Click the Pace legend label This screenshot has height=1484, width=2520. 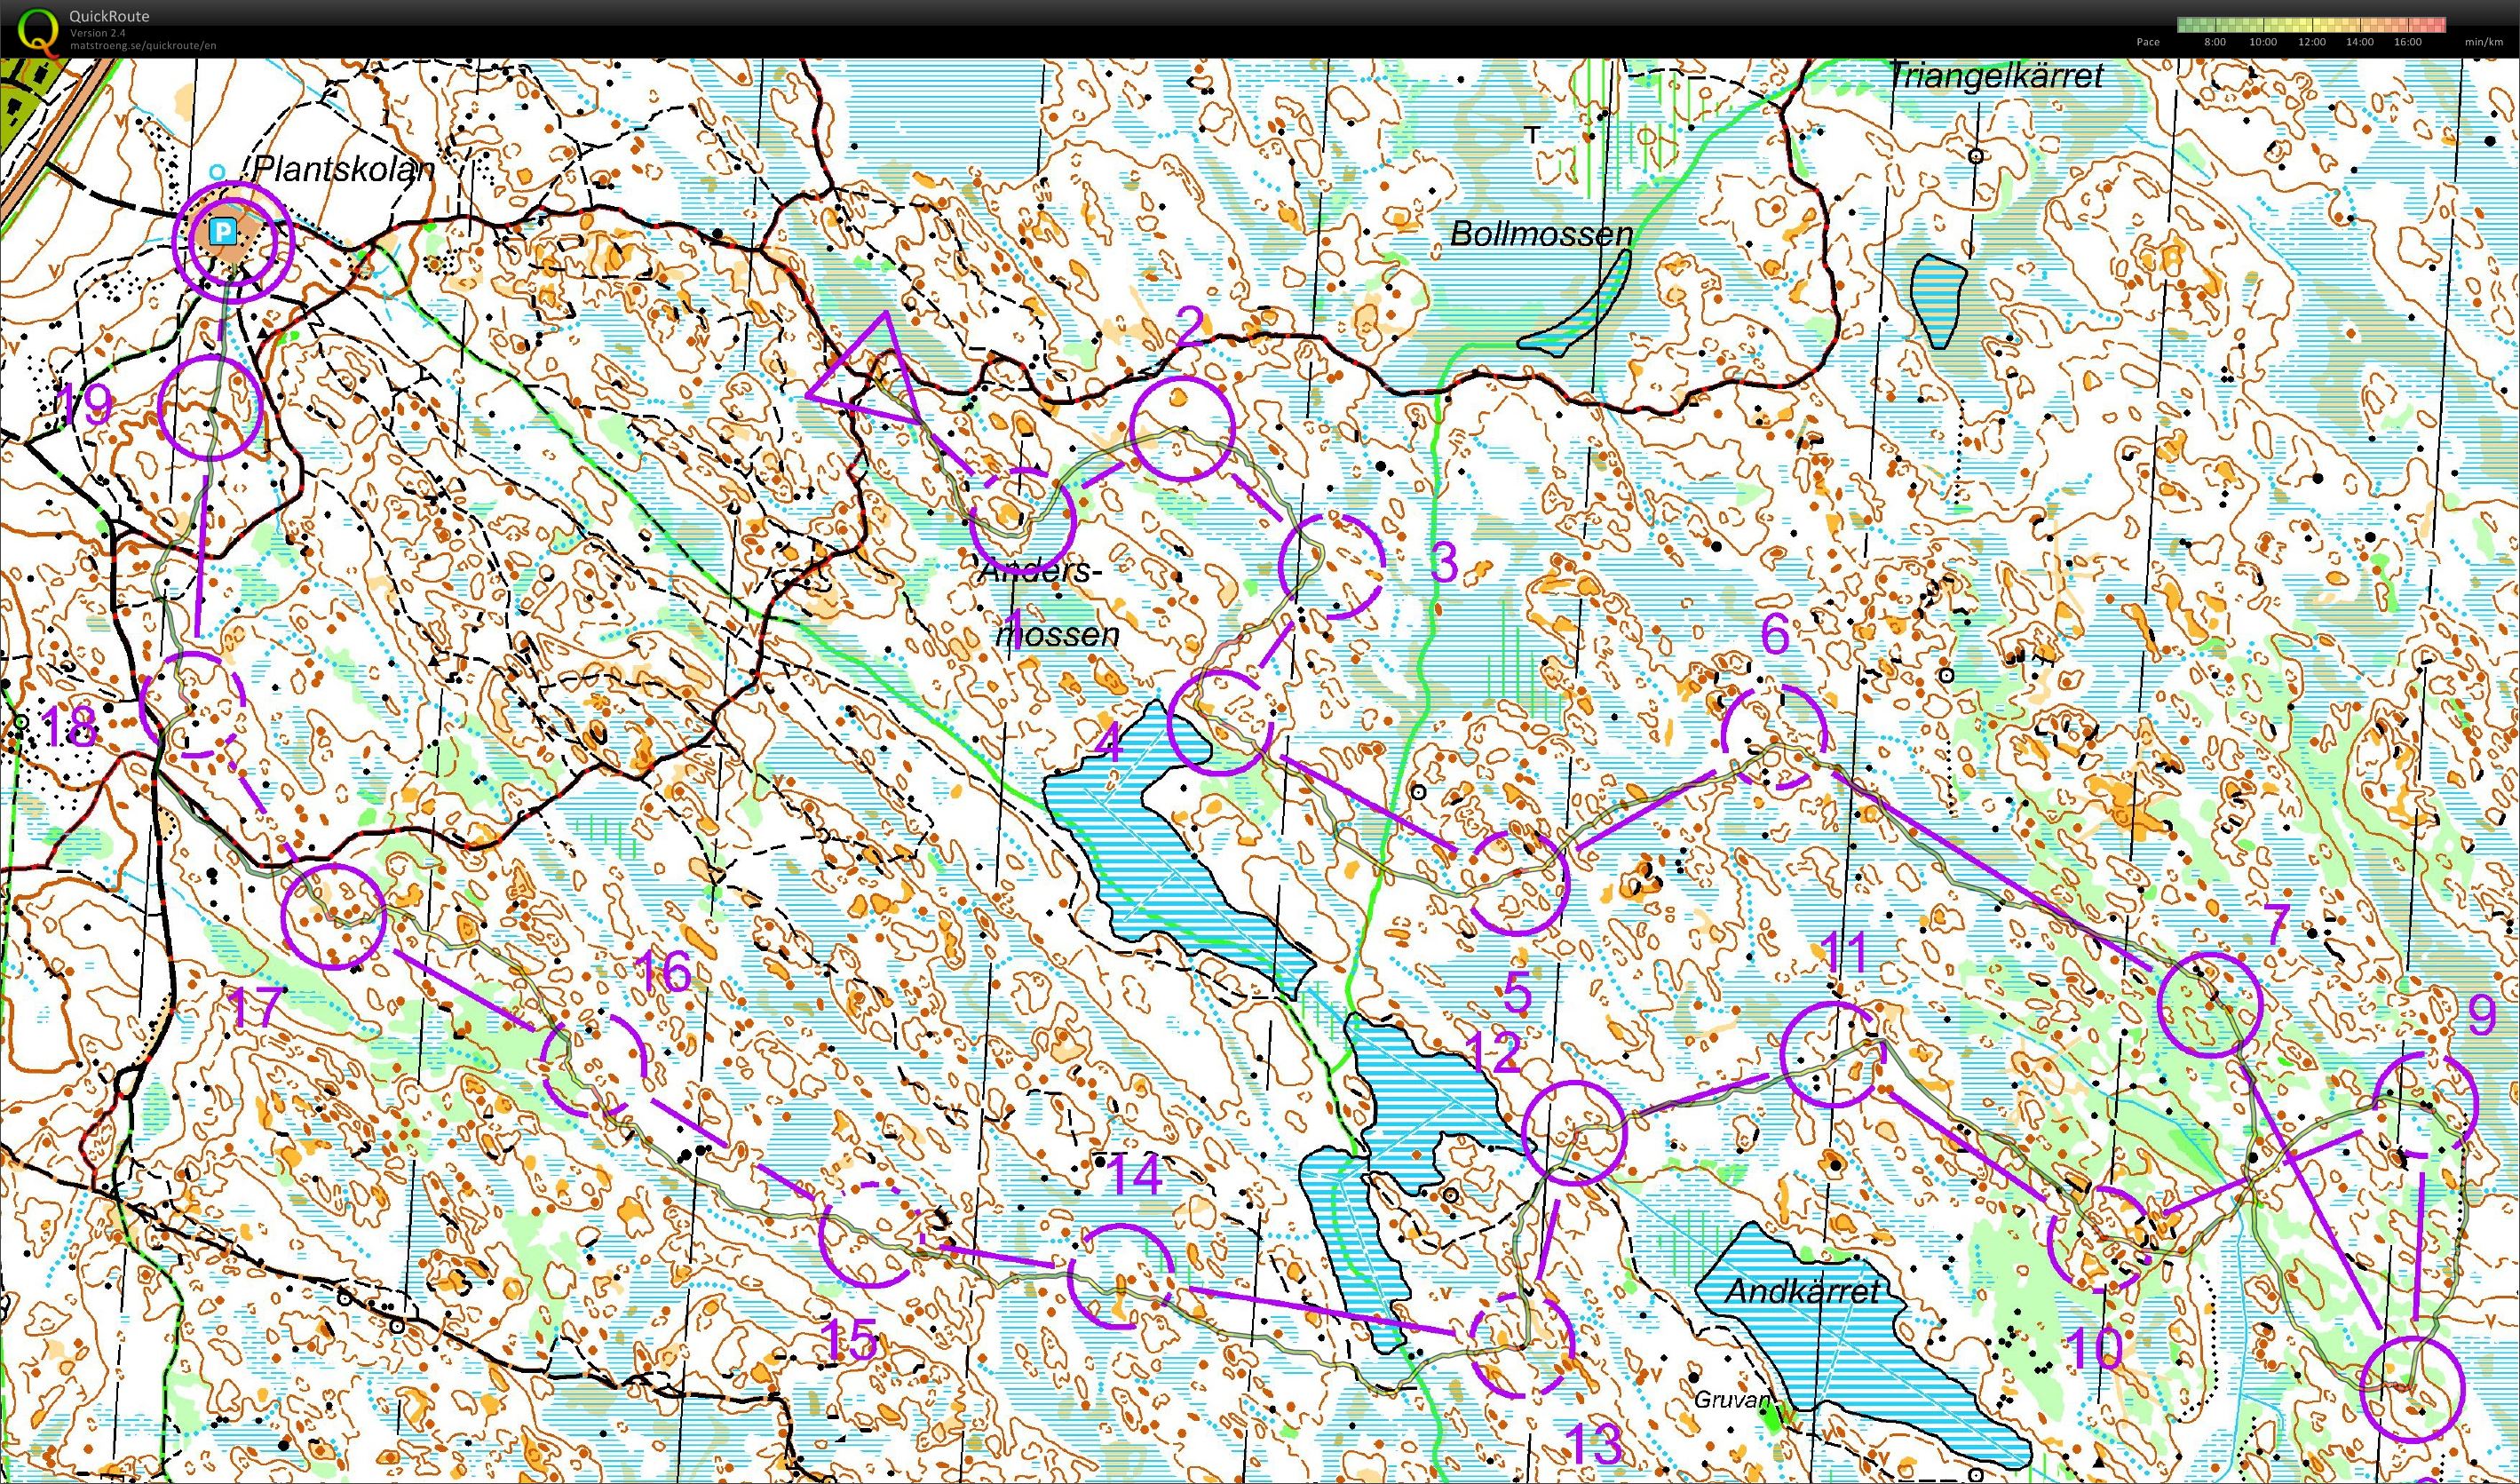(x=2147, y=42)
